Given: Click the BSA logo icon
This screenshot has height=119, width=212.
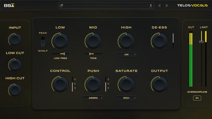Looking at the screenshot, I should tap(9, 5).
